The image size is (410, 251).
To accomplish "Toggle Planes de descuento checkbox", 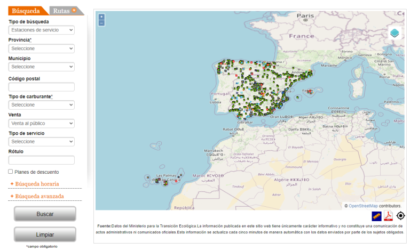I will (x=11, y=172).
